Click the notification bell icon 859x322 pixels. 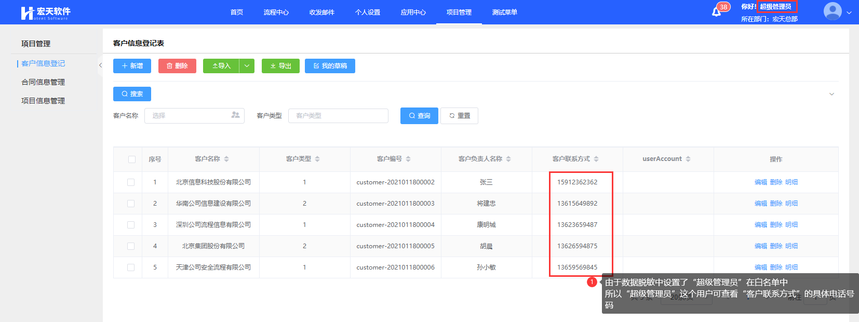point(716,12)
